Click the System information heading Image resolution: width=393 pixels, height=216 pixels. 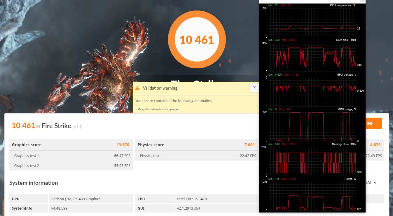click(34, 183)
